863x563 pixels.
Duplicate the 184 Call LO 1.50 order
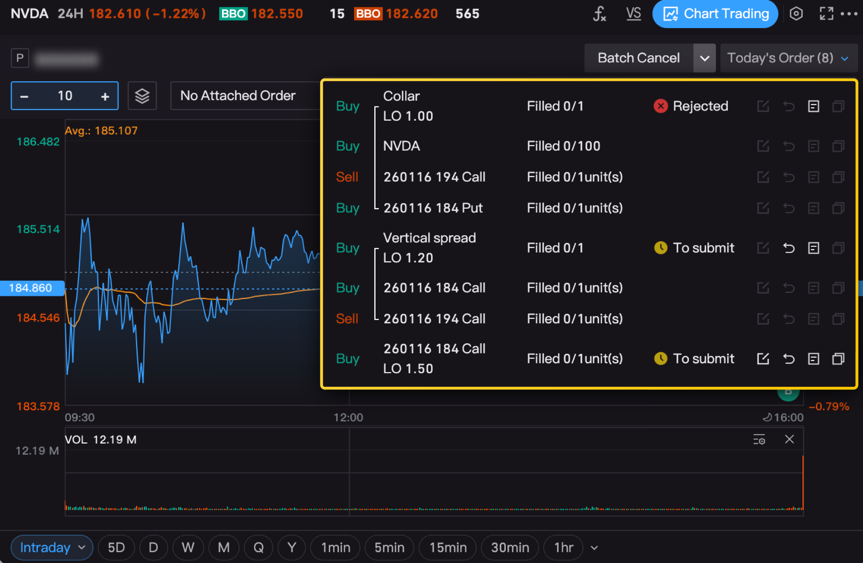click(x=838, y=359)
